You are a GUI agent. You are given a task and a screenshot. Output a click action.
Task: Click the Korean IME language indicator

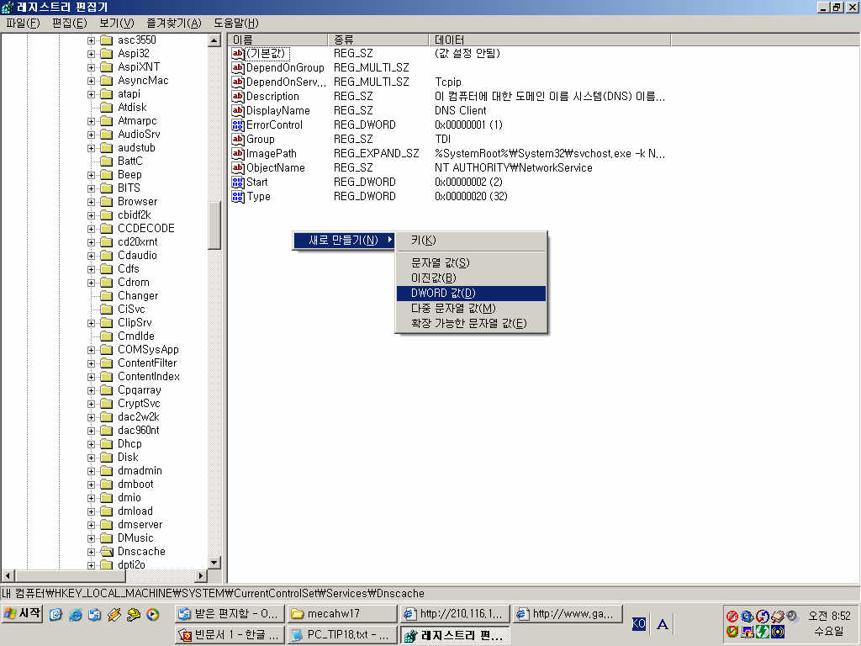[639, 623]
